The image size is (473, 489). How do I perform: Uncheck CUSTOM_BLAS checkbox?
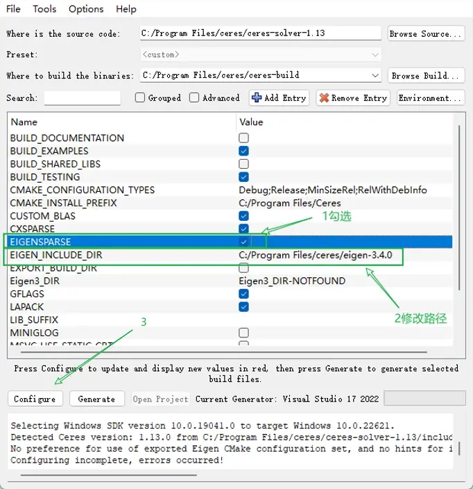[243, 216]
